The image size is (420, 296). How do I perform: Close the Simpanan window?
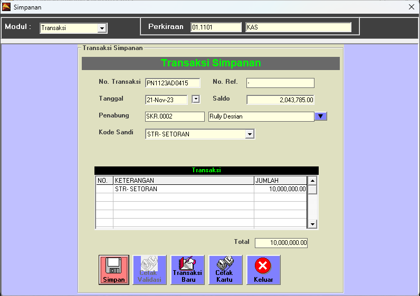411,7
